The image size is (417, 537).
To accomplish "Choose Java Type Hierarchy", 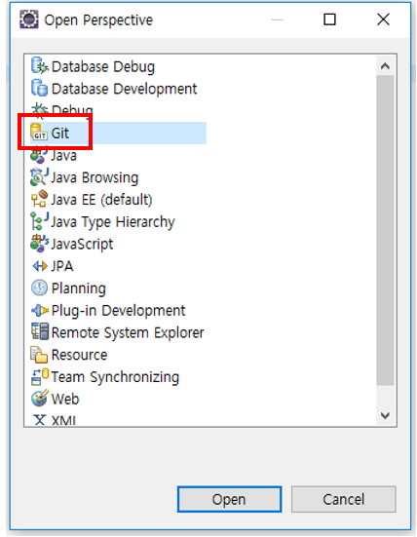I will click(x=113, y=222).
